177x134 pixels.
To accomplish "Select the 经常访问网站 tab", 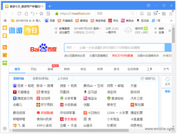I will coord(40,79).
